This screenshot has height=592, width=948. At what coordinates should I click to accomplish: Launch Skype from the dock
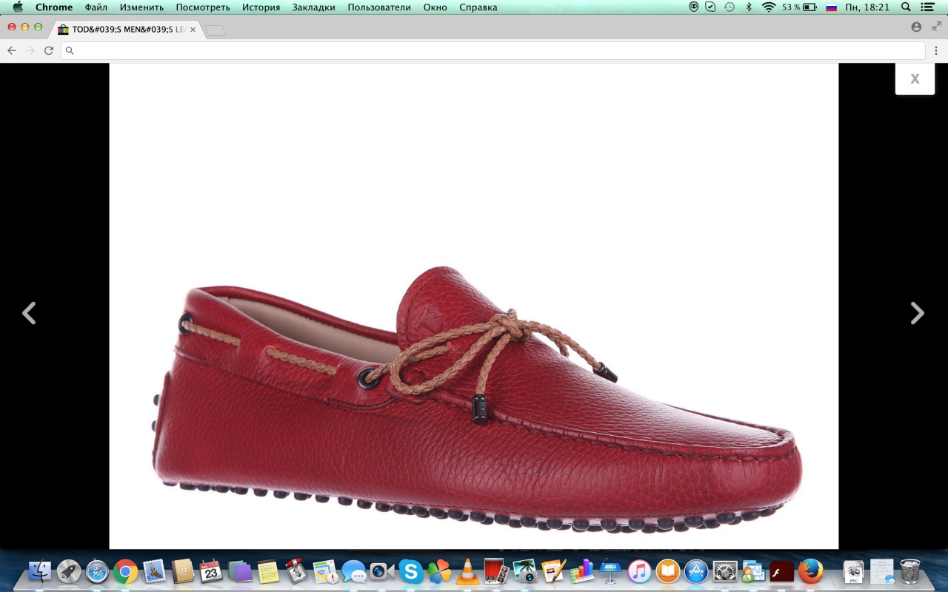click(410, 571)
